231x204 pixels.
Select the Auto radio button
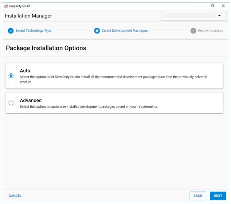coord(11,76)
